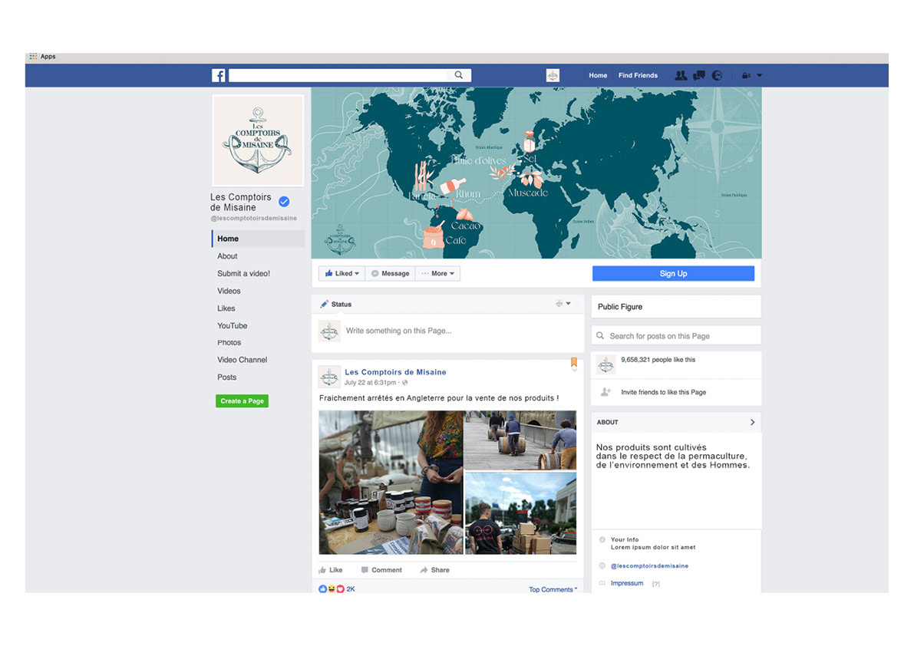Select Home in page sidebar

(258, 239)
